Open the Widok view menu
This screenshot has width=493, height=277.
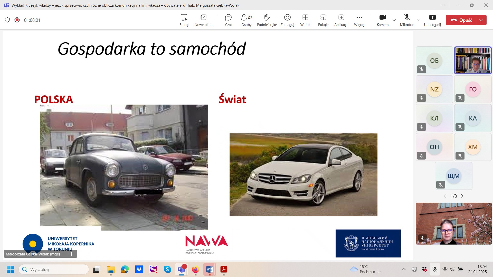305,20
